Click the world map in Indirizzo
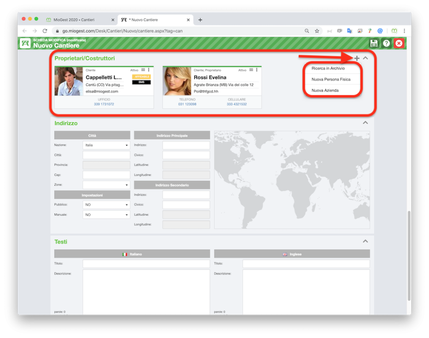This screenshot has width=429, height=338. [x=292, y=180]
